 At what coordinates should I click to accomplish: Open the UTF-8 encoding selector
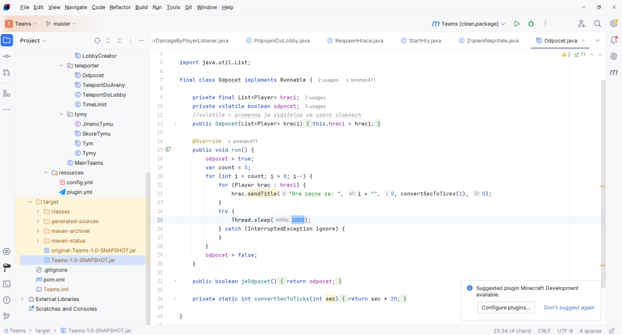coord(565,331)
